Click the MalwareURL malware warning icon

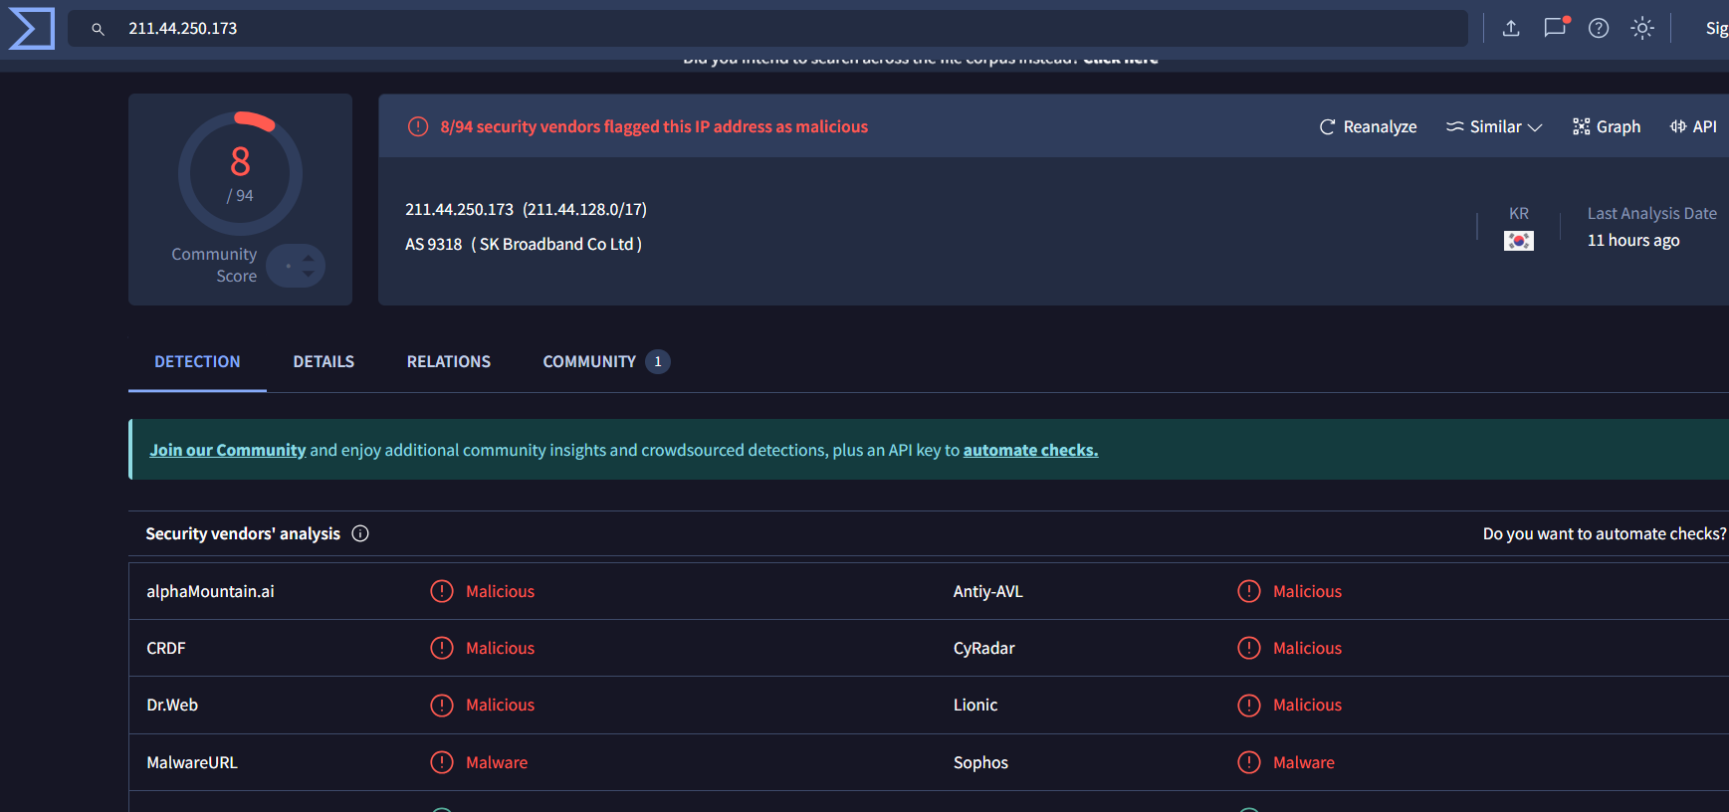pyautogui.click(x=442, y=762)
